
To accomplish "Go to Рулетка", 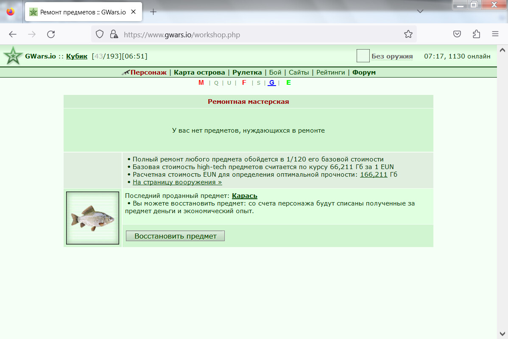I will [x=247, y=72].
